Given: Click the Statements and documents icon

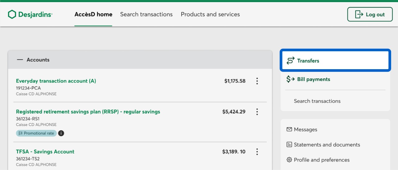Looking at the screenshot, I should coord(289,145).
